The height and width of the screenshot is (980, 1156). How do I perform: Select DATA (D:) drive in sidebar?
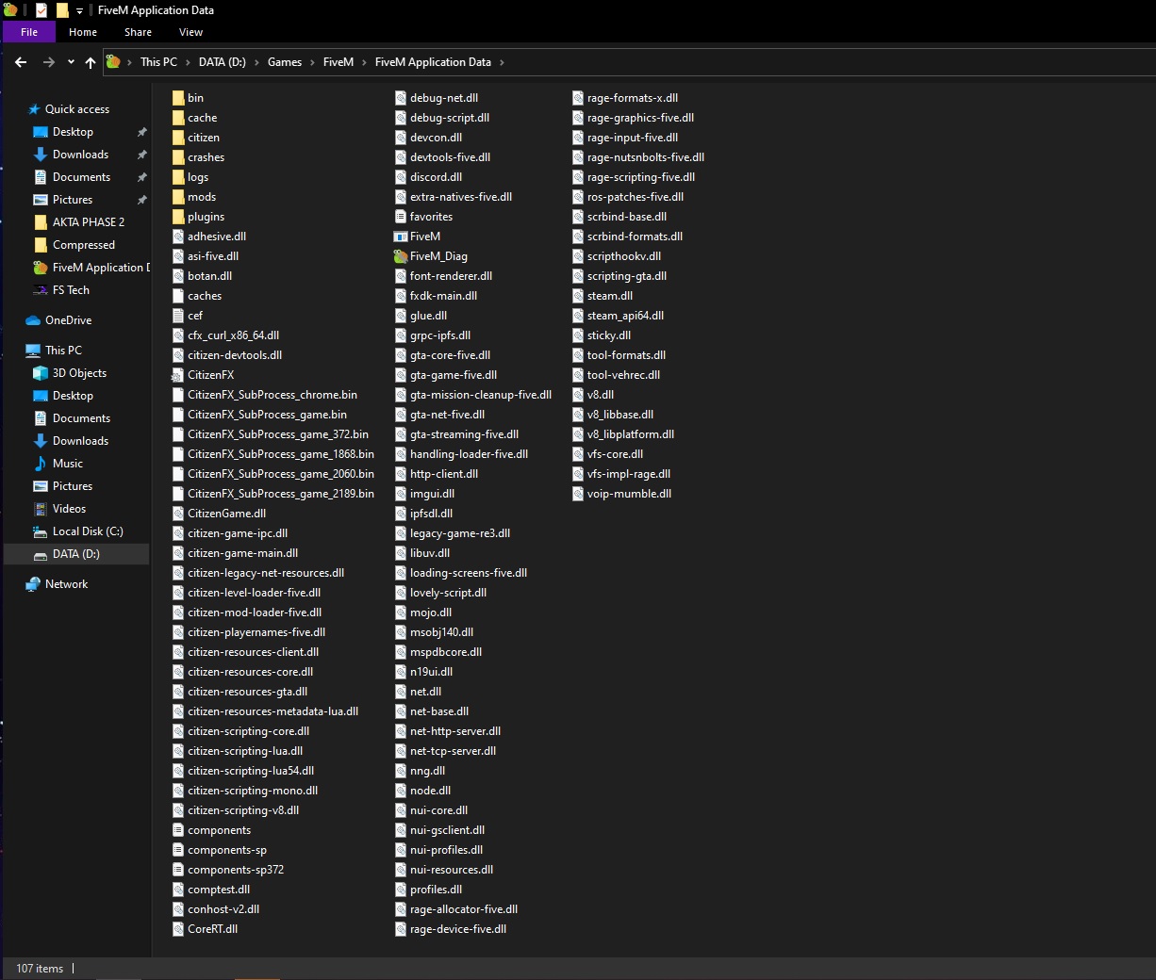coord(75,554)
